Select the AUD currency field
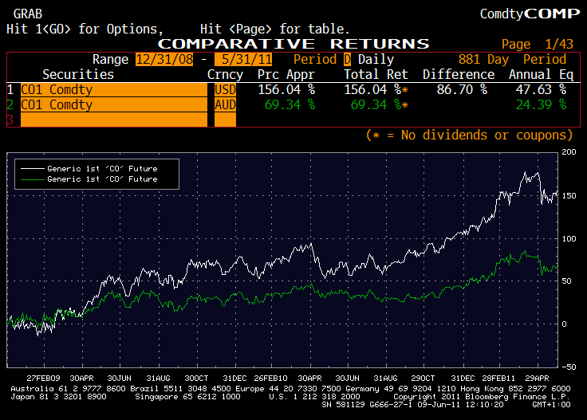The width and height of the screenshot is (587, 420). 226,104
